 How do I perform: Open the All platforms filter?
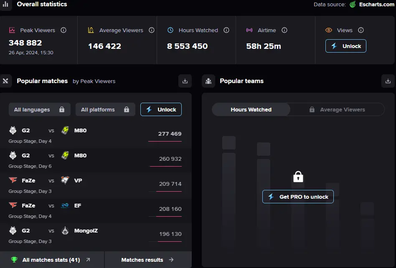[x=105, y=109]
